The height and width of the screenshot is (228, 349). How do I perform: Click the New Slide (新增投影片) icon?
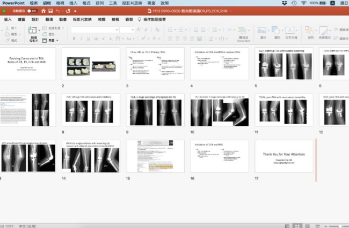click(x=34, y=31)
